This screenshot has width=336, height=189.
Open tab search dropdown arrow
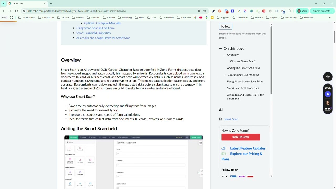point(3,4)
